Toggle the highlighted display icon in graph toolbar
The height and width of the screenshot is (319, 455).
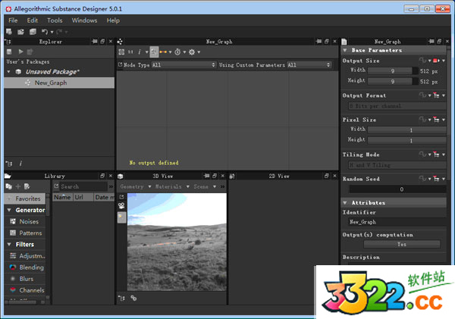[154, 52]
